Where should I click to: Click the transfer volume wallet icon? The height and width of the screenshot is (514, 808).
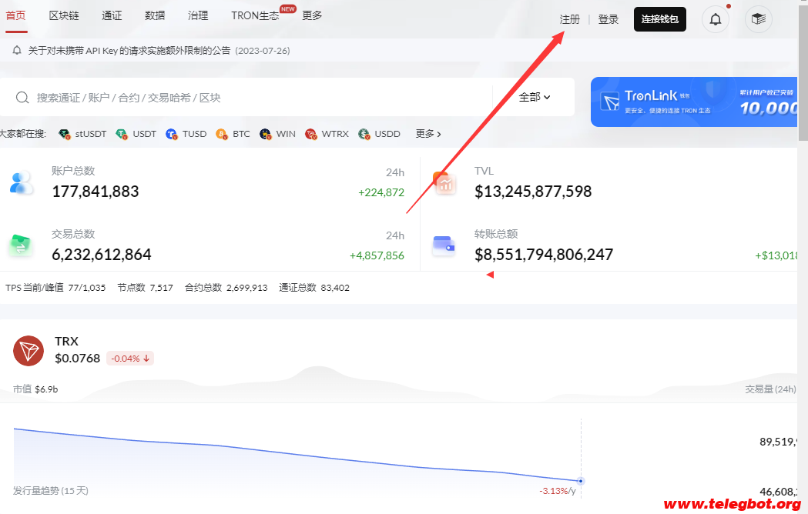click(x=444, y=245)
